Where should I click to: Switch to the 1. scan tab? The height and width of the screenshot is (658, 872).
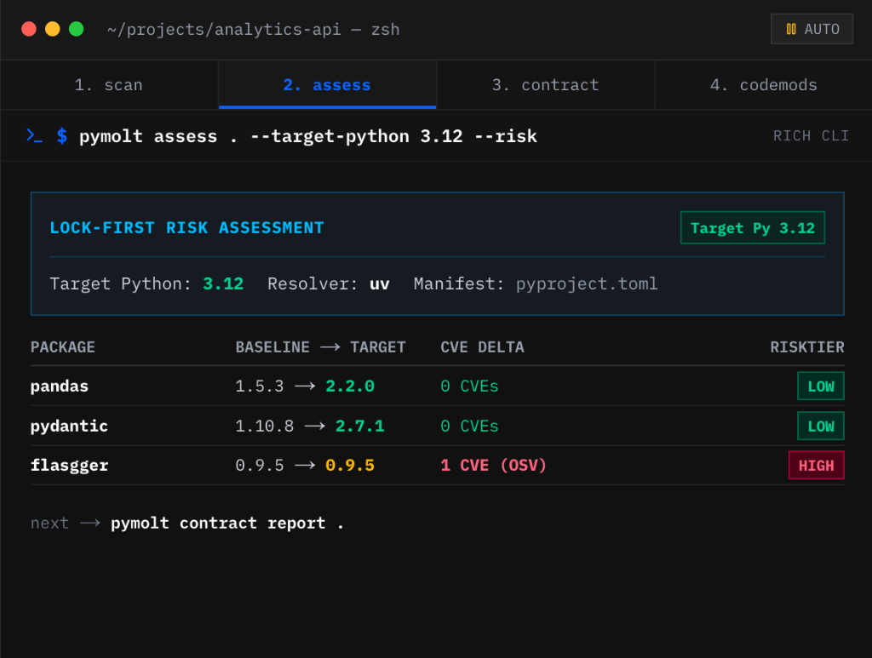(x=109, y=85)
